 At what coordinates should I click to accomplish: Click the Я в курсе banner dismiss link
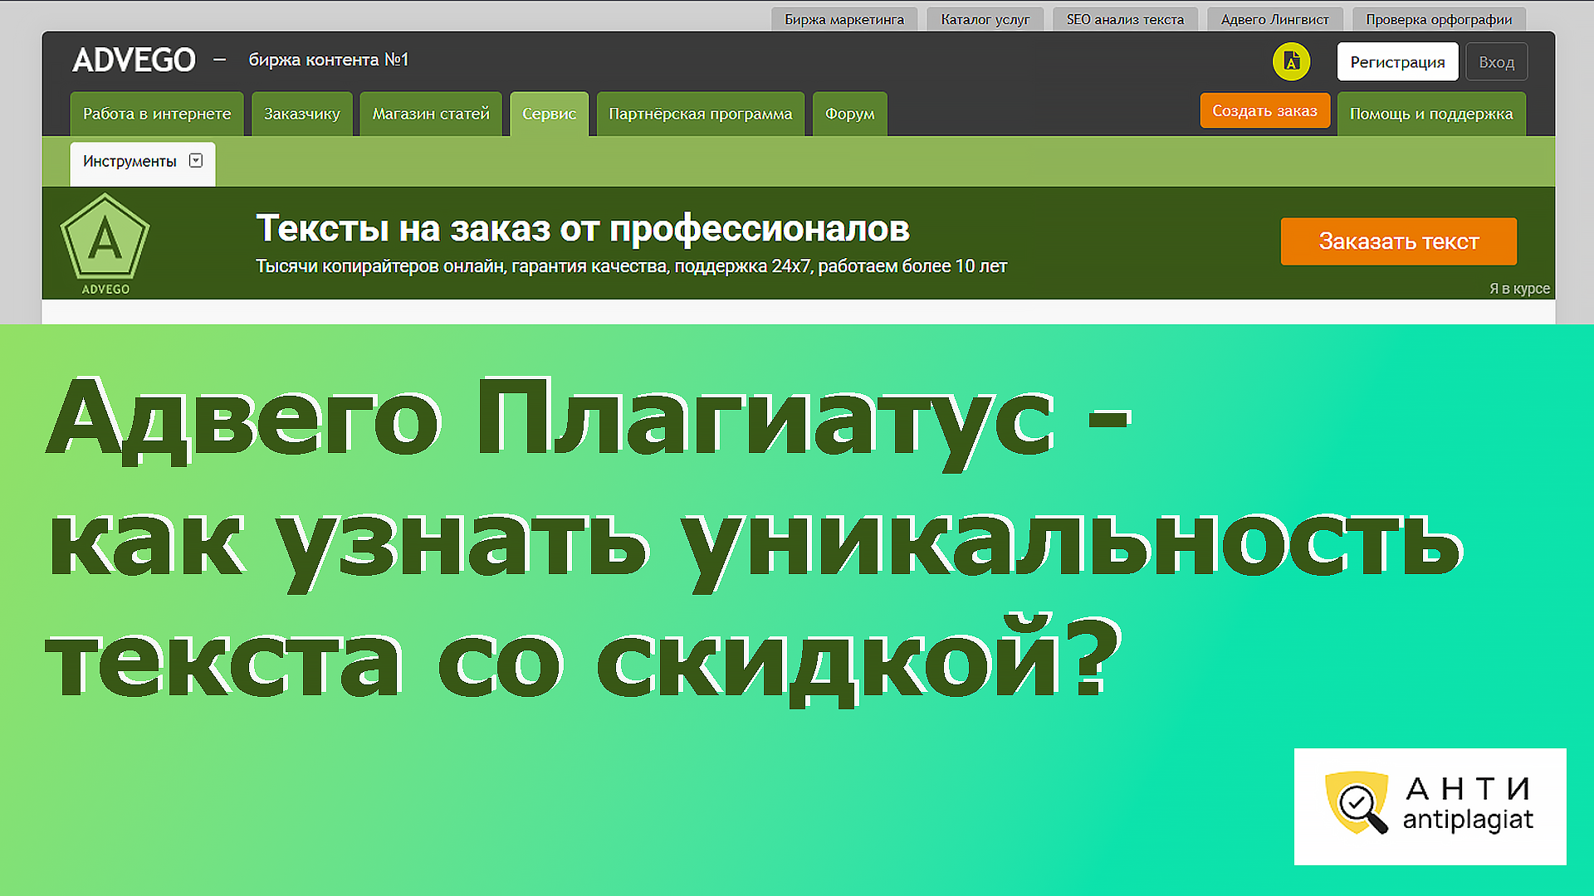click(x=1519, y=289)
